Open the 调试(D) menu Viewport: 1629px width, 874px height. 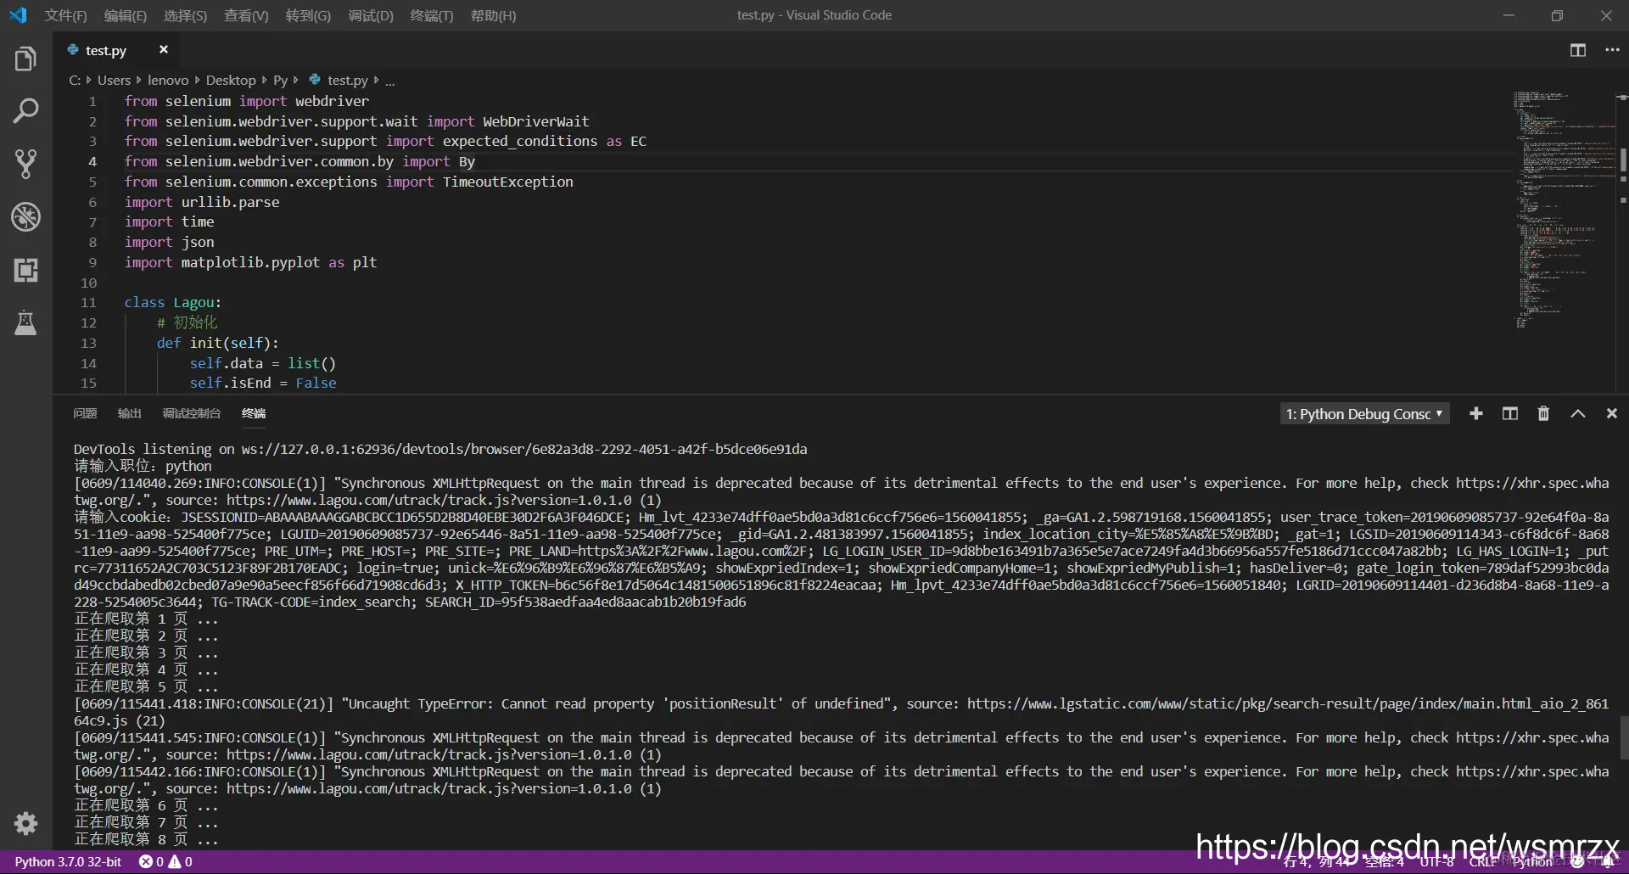click(x=371, y=15)
